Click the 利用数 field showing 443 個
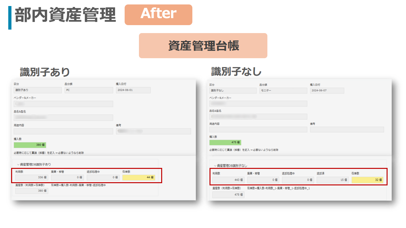The height and width of the screenshot is (228, 406). point(228,180)
